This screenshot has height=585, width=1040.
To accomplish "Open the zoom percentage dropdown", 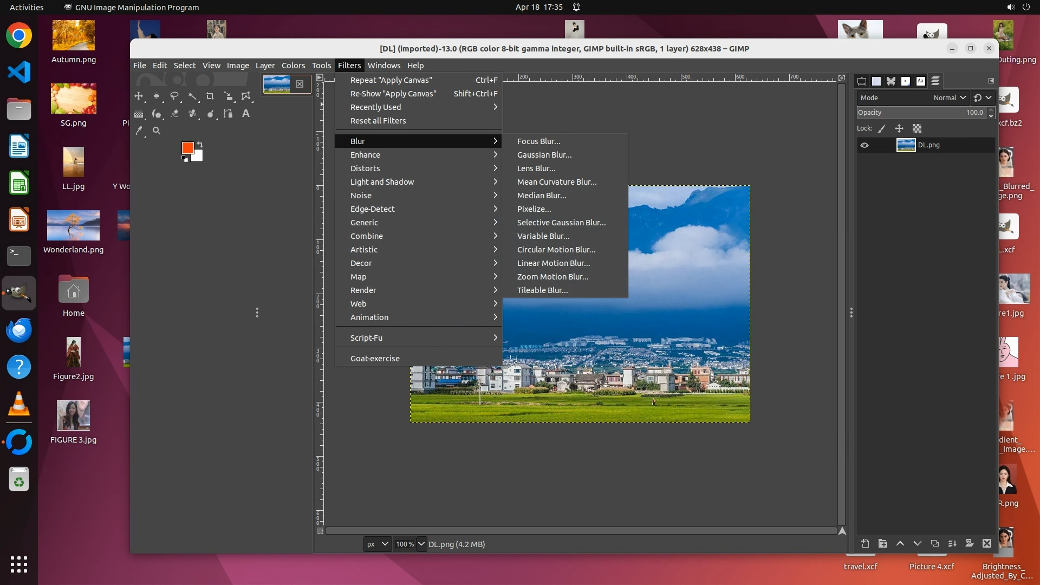I will [x=421, y=544].
